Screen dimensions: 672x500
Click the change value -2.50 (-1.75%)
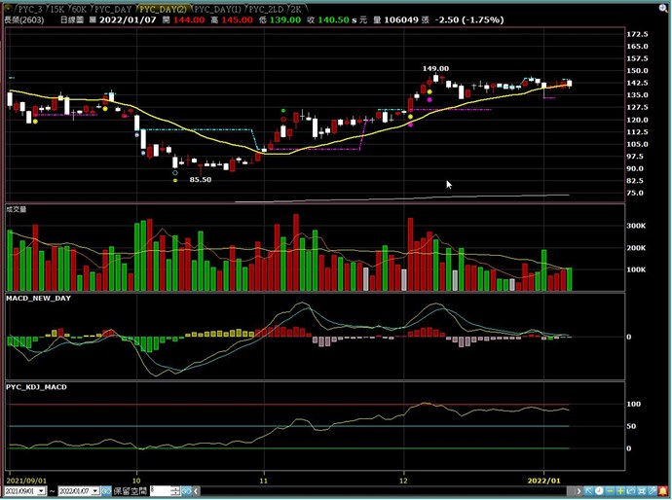click(468, 19)
